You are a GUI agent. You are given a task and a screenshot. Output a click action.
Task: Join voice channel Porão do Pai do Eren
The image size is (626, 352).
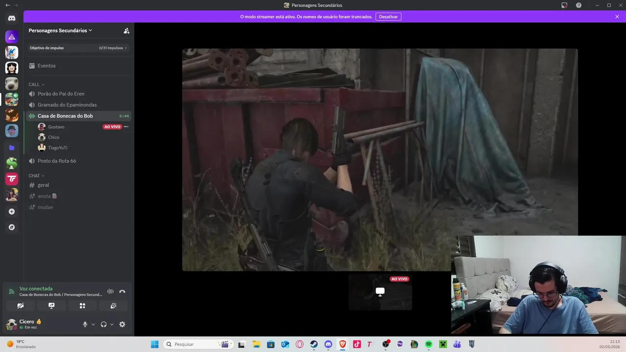(x=78, y=94)
